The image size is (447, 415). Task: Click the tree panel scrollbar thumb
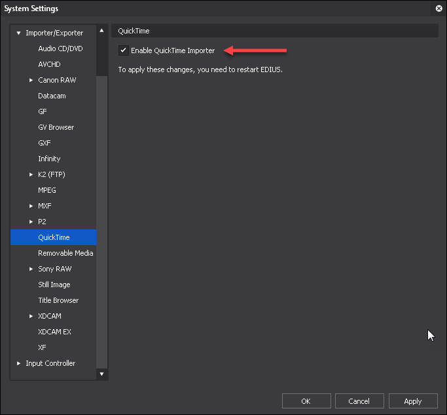click(102, 56)
